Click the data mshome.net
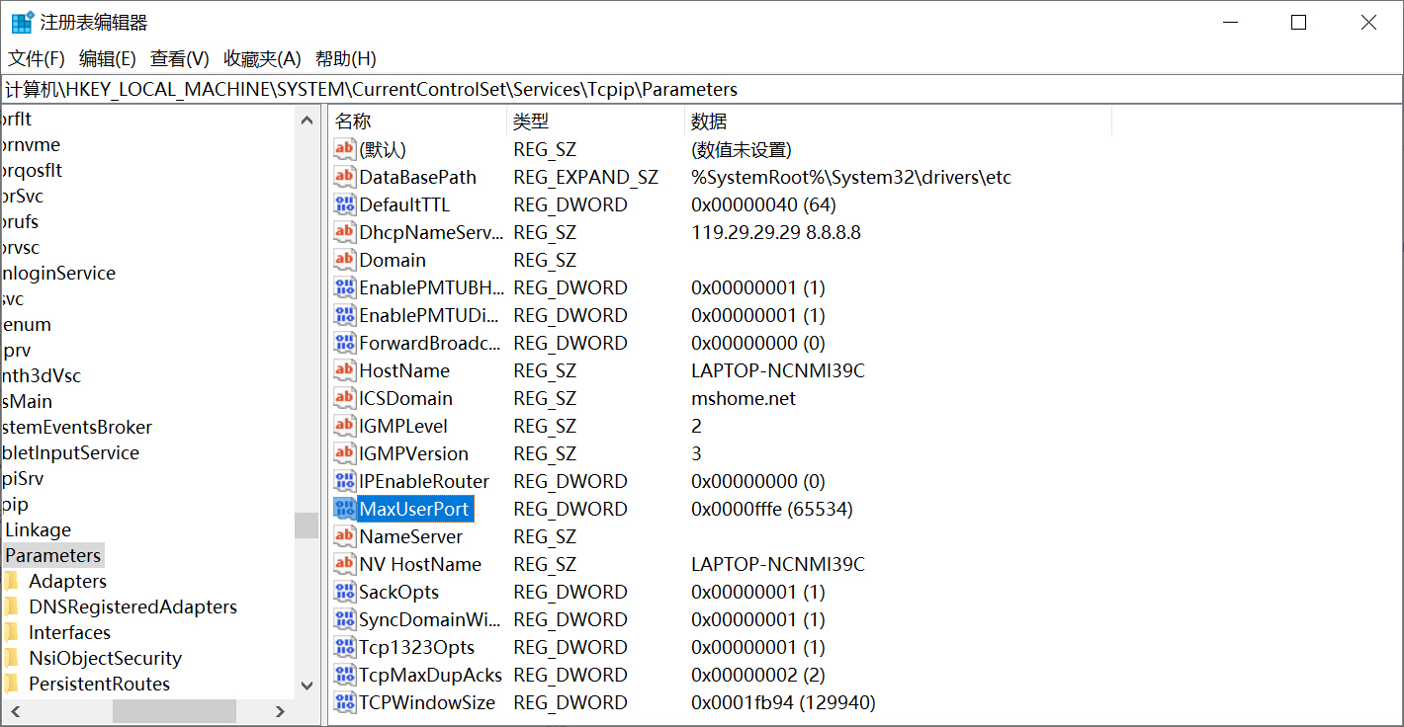Image resolution: width=1404 pixels, height=727 pixels. (x=744, y=398)
